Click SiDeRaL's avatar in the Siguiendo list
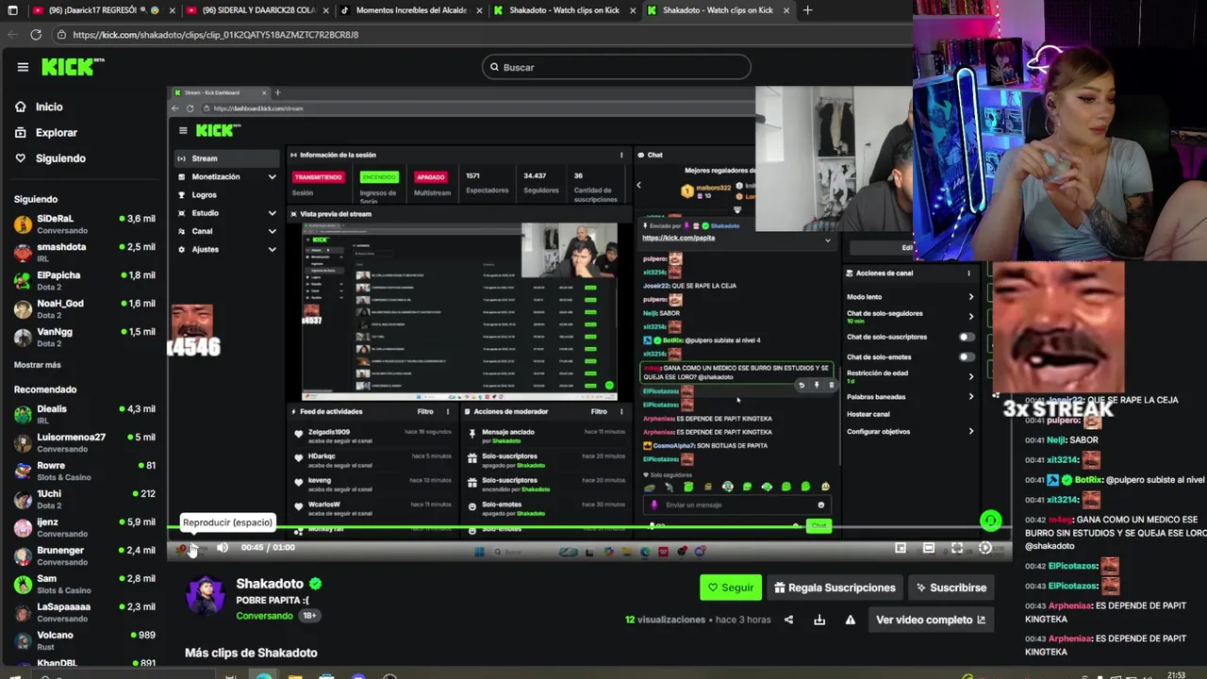1207x679 pixels. pos(23,224)
